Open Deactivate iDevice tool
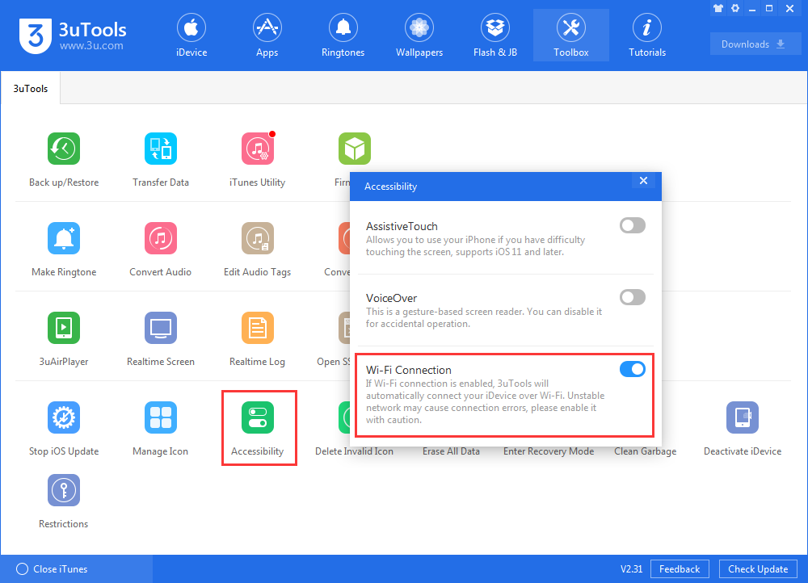Image resolution: width=808 pixels, height=583 pixels. point(743,417)
